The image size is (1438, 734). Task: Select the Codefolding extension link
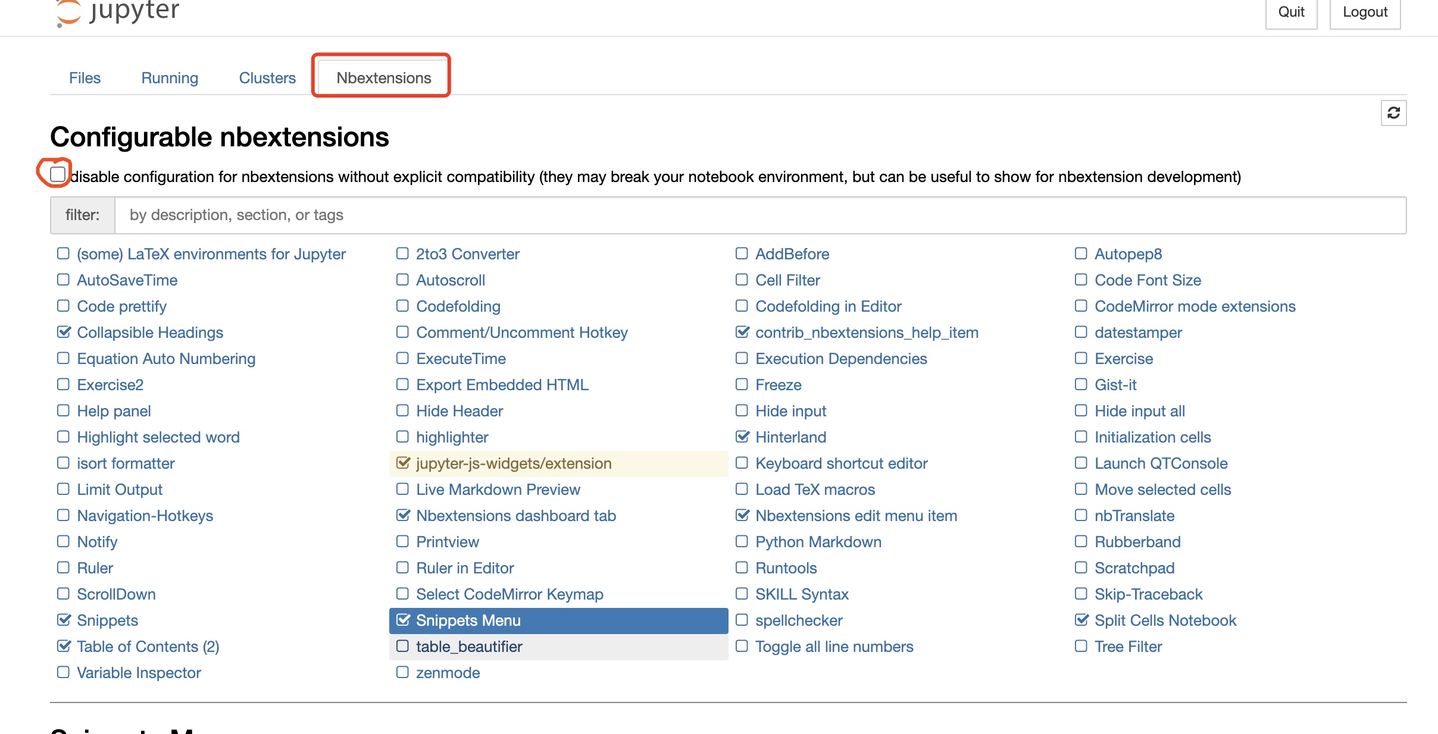point(458,306)
